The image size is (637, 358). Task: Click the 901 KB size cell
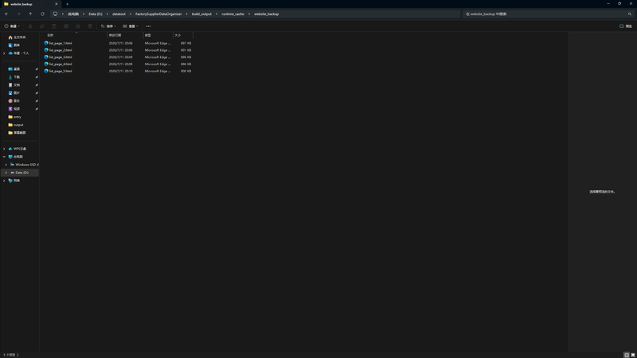[x=186, y=50]
